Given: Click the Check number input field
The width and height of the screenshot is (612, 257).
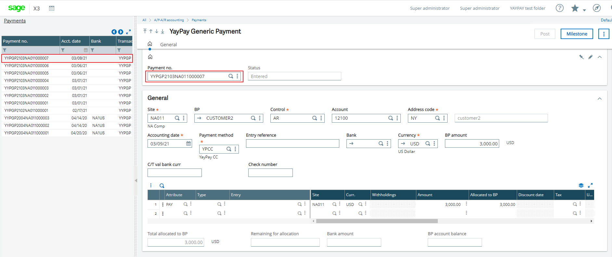Looking at the screenshot, I should point(270,173).
